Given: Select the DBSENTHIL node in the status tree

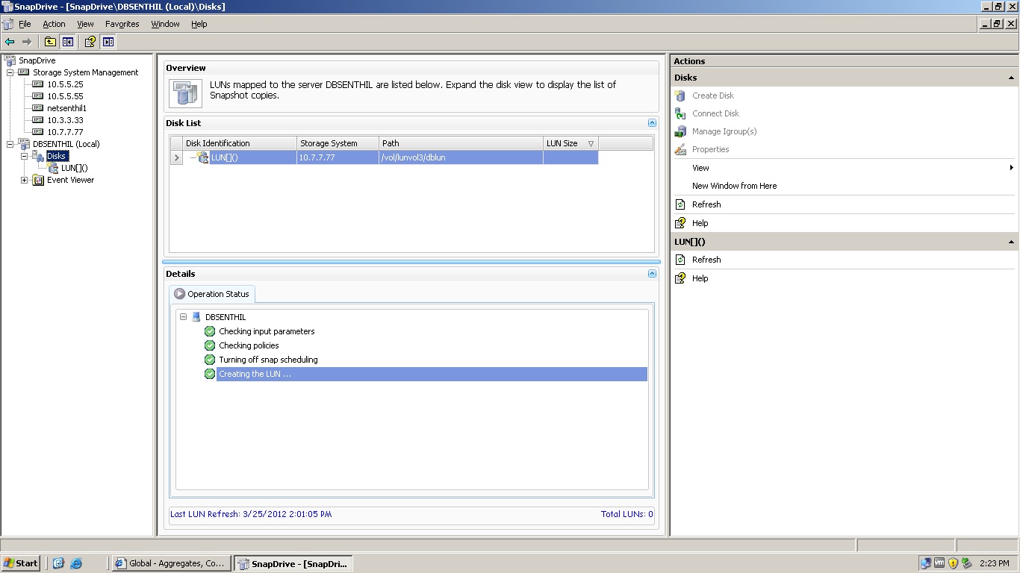Looking at the screenshot, I should 224,316.
